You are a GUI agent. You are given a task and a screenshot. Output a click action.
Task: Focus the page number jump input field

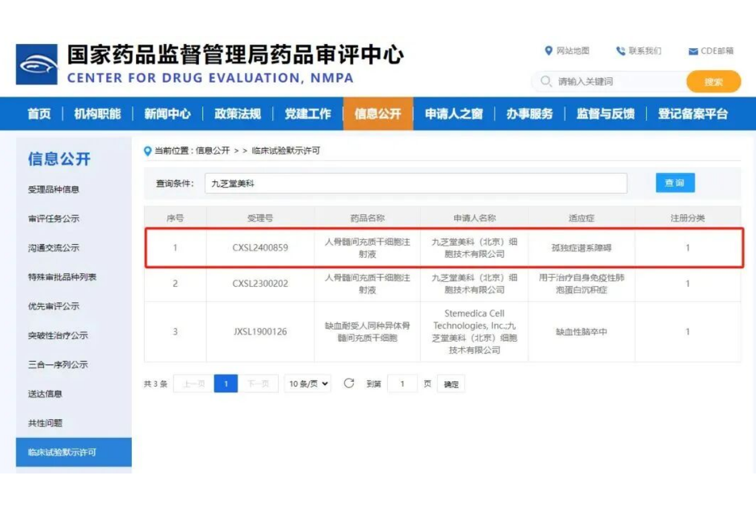click(402, 384)
